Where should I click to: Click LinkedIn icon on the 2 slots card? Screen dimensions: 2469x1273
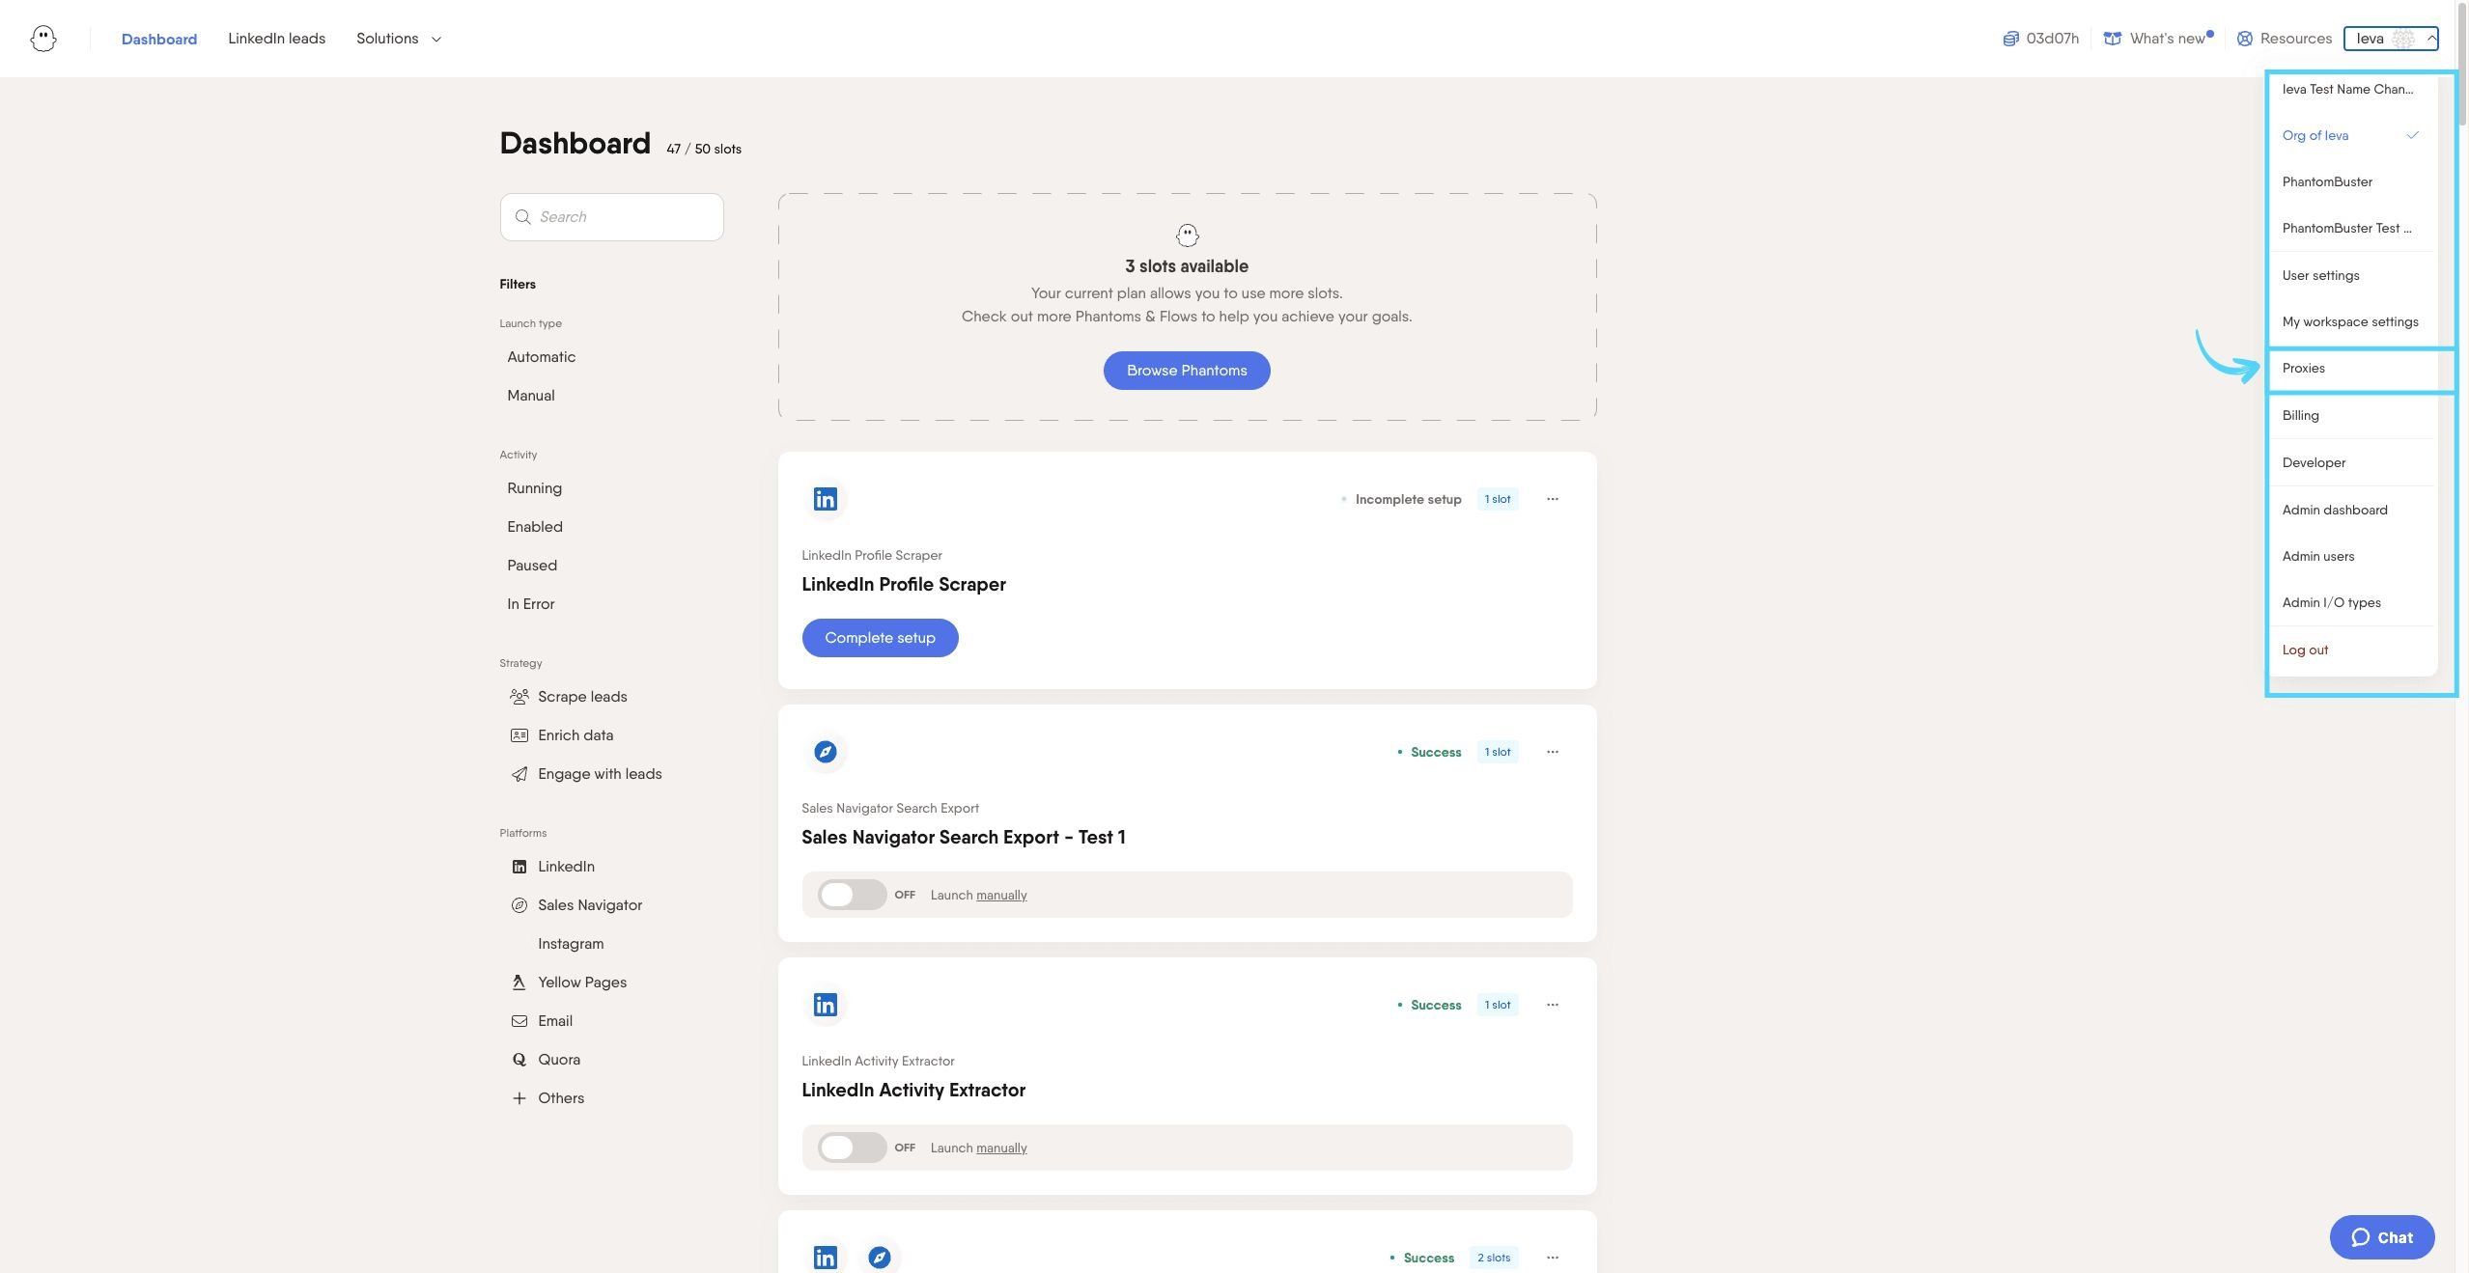click(825, 1258)
